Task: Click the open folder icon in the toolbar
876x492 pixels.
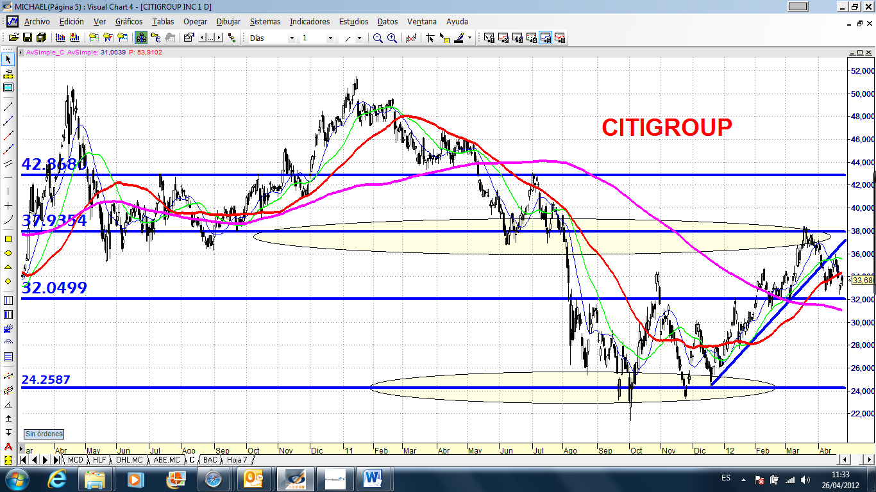Action: coord(13,38)
